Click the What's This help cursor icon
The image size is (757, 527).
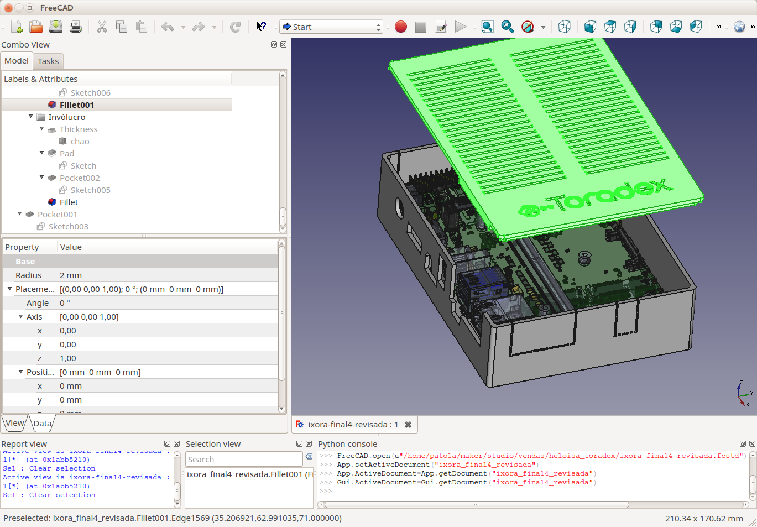[x=262, y=27]
